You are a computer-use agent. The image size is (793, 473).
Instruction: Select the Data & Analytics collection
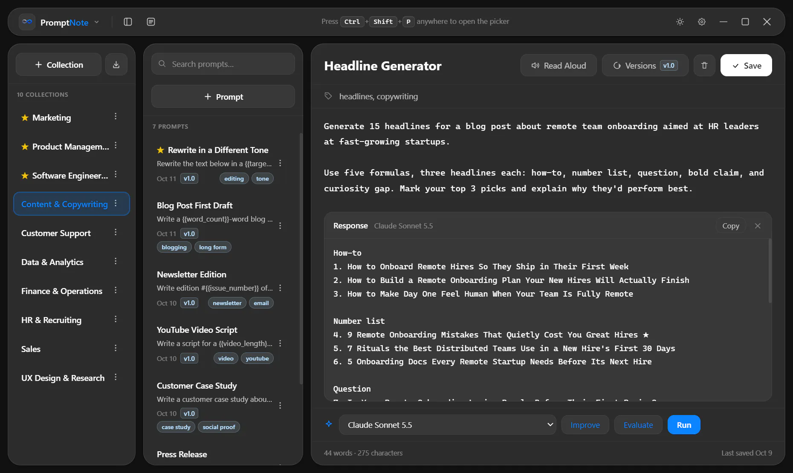pyautogui.click(x=72, y=262)
